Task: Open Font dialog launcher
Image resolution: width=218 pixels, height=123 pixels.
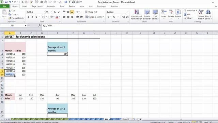Action: 60,22
